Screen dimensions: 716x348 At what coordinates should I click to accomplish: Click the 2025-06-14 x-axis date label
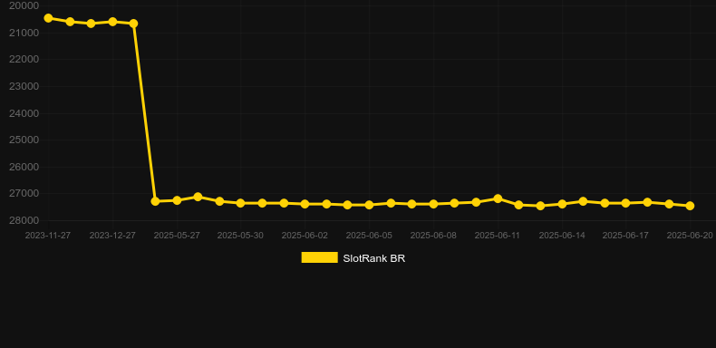pos(562,236)
